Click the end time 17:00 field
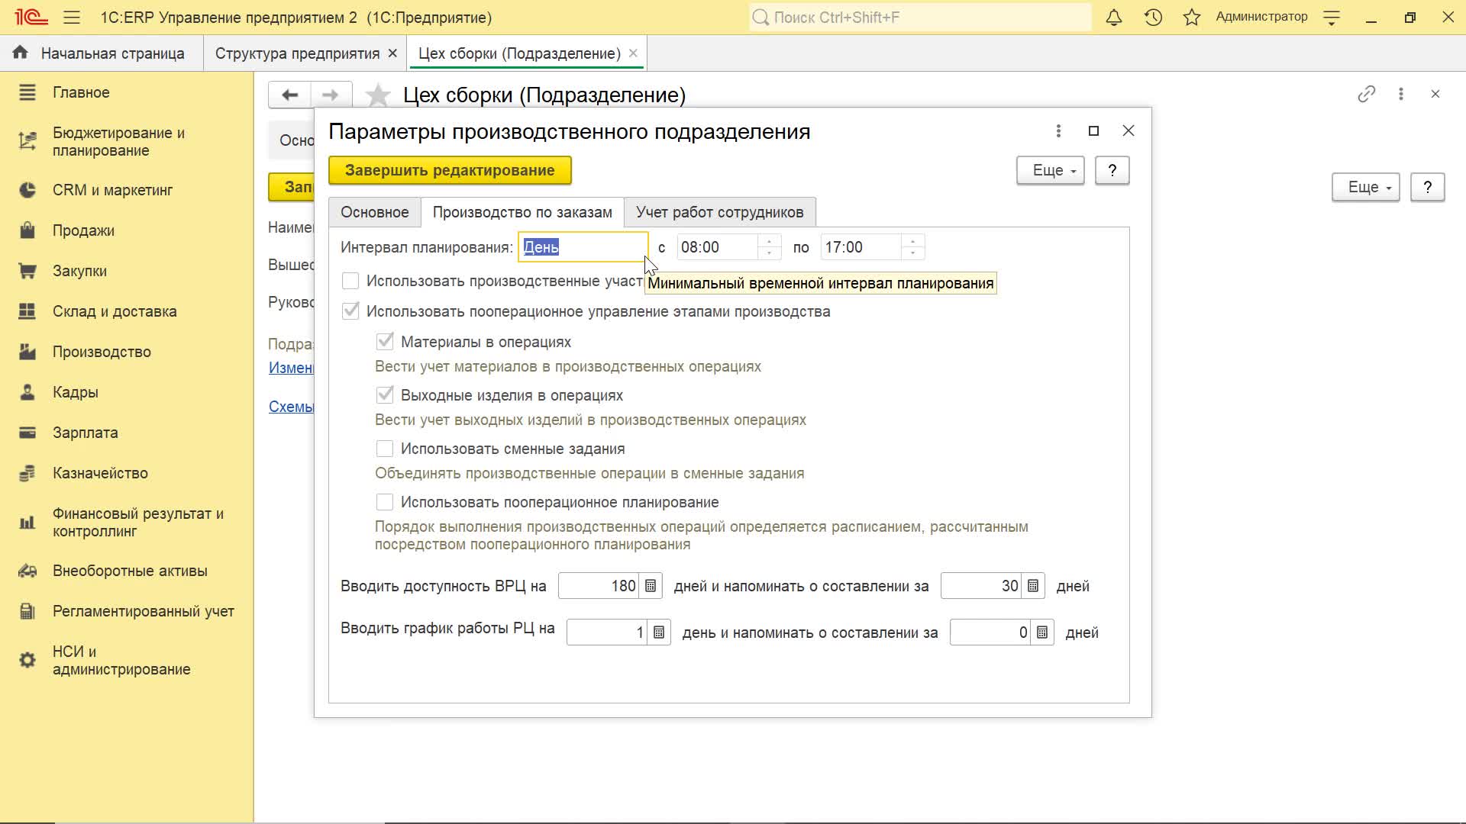1466x824 pixels. (861, 247)
